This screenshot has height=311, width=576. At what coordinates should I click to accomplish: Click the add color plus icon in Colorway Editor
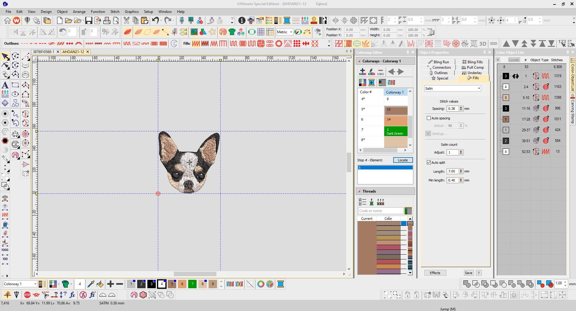[362, 72]
